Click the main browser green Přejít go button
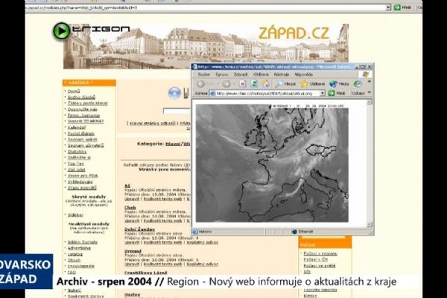447x298 pixels. (x=402, y=7)
